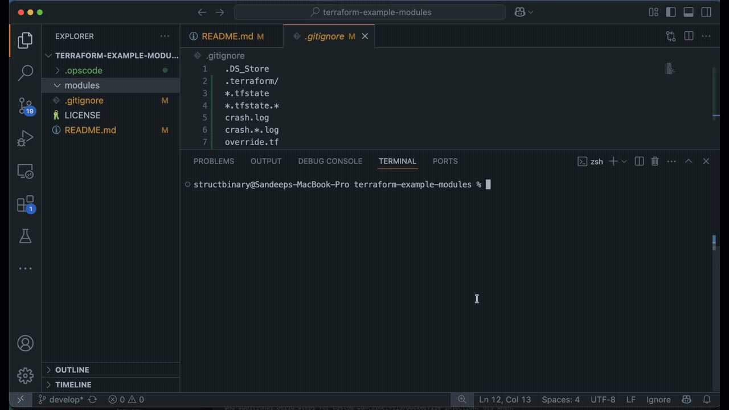Open the Remote Explorer view

click(25, 171)
